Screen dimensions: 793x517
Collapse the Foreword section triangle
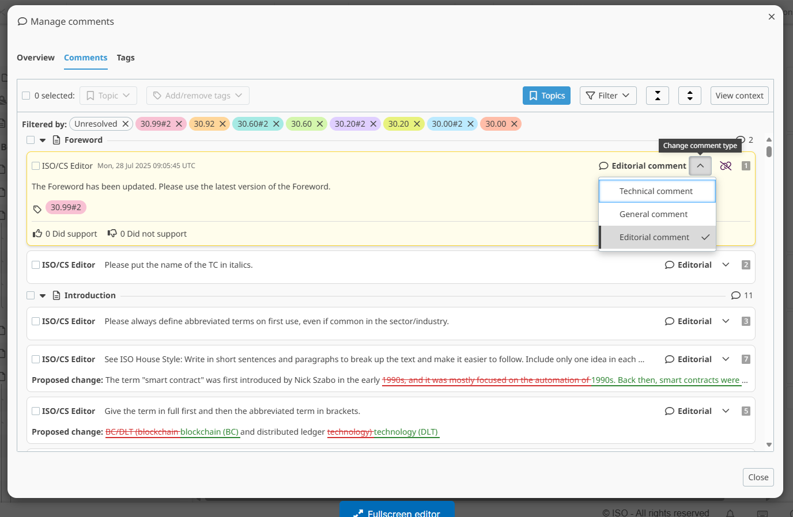coord(43,140)
